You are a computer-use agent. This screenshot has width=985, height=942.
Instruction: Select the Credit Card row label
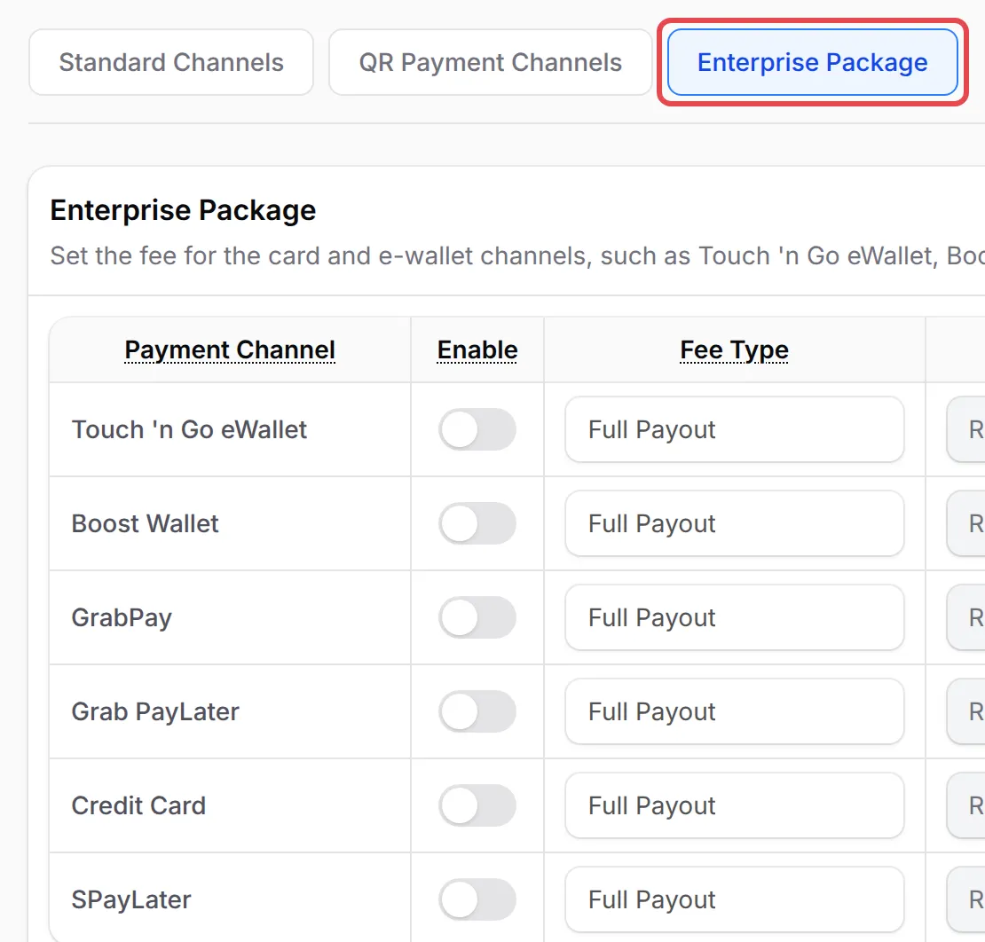pyautogui.click(x=138, y=805)
